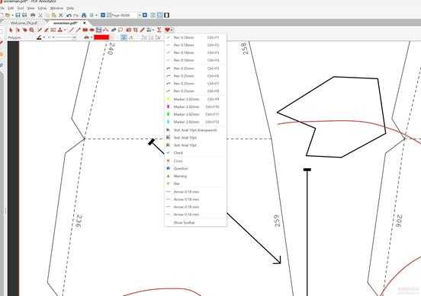Click the line width slider
The image size is (421, 296).
(66, 37)
